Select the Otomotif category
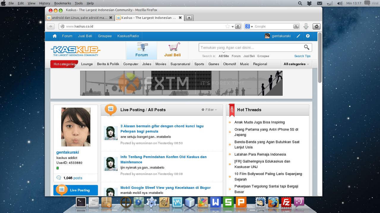This screenshot has width=380, height=213. click(x=229, y=64)
